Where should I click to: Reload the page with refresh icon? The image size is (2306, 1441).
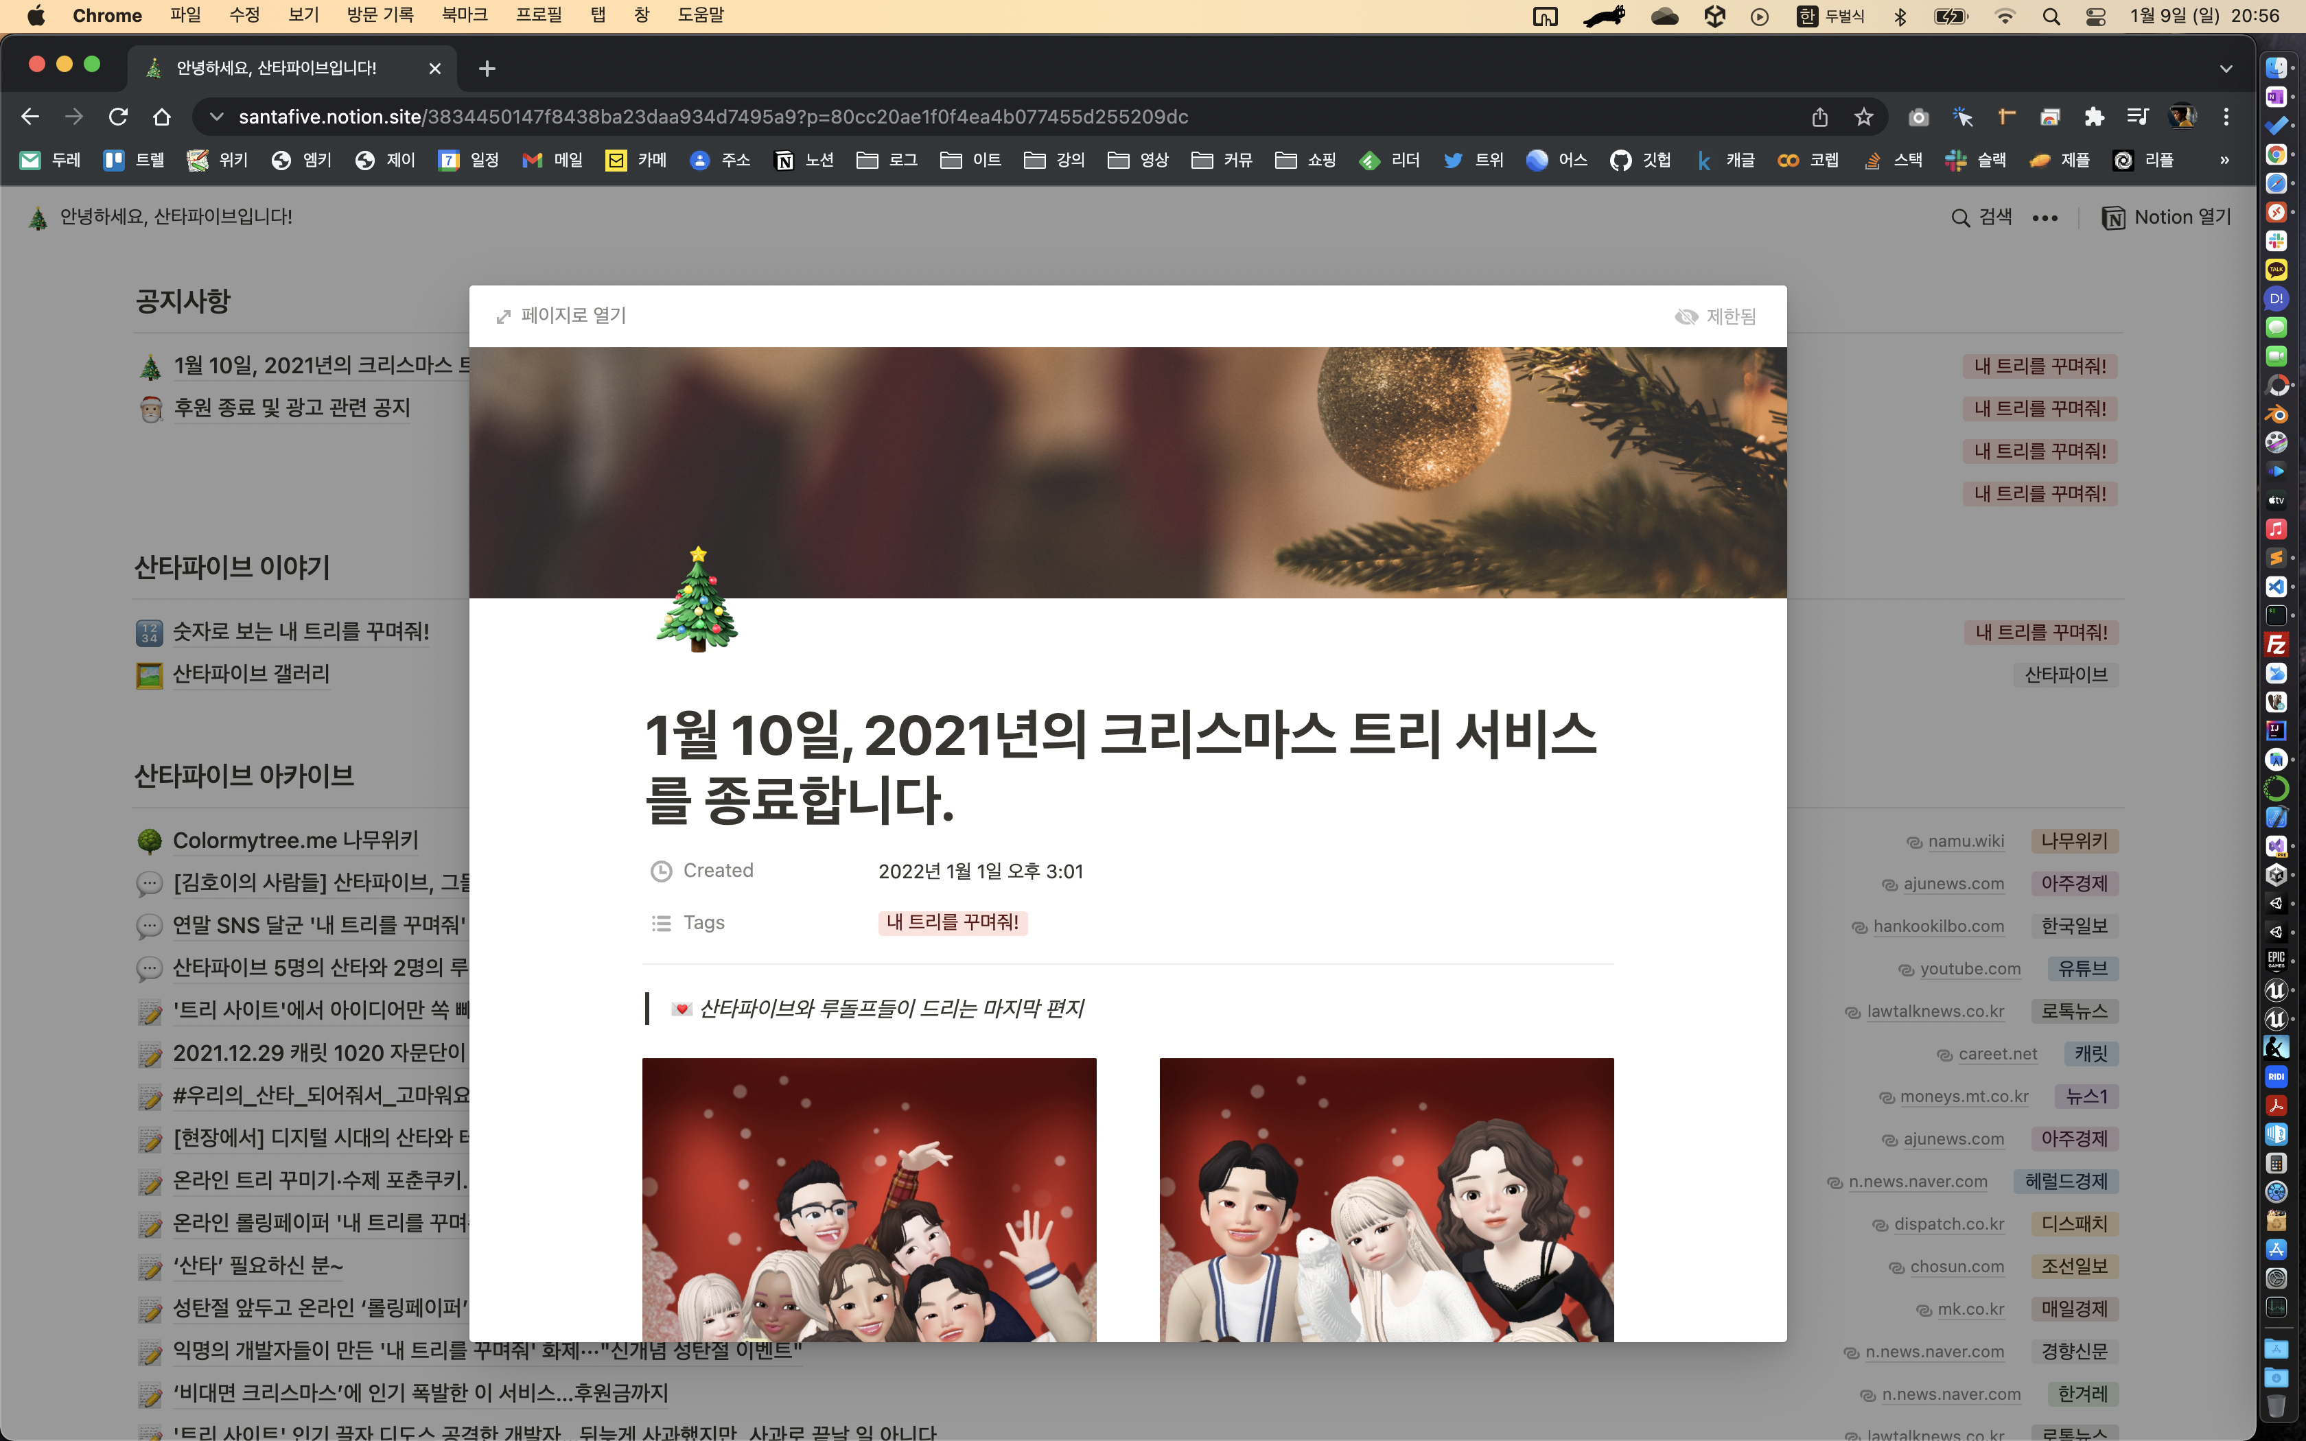point(118,117)
